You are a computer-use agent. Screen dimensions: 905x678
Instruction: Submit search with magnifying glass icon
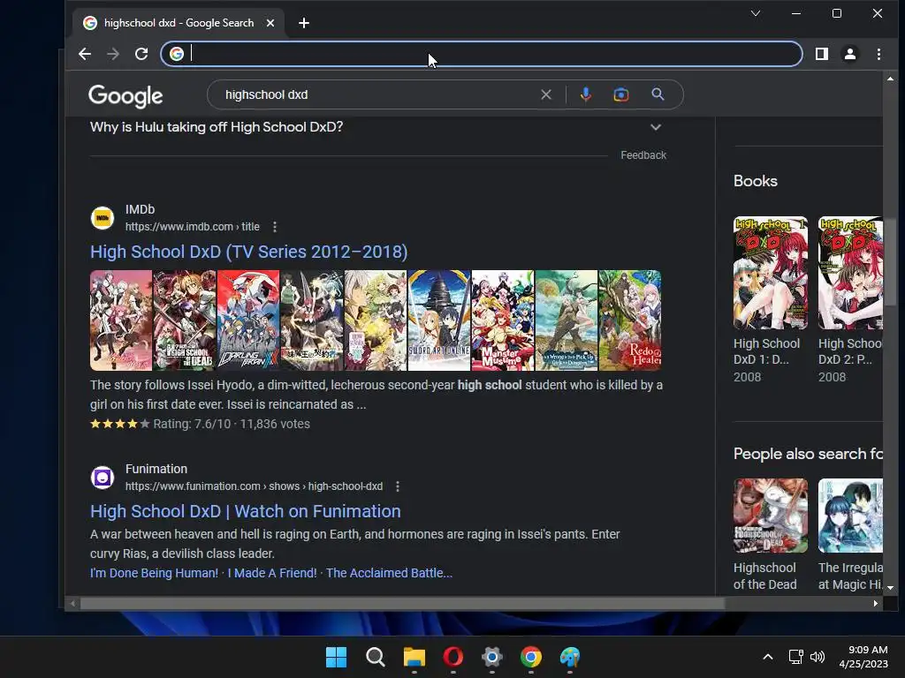click(x=658, y=94)
